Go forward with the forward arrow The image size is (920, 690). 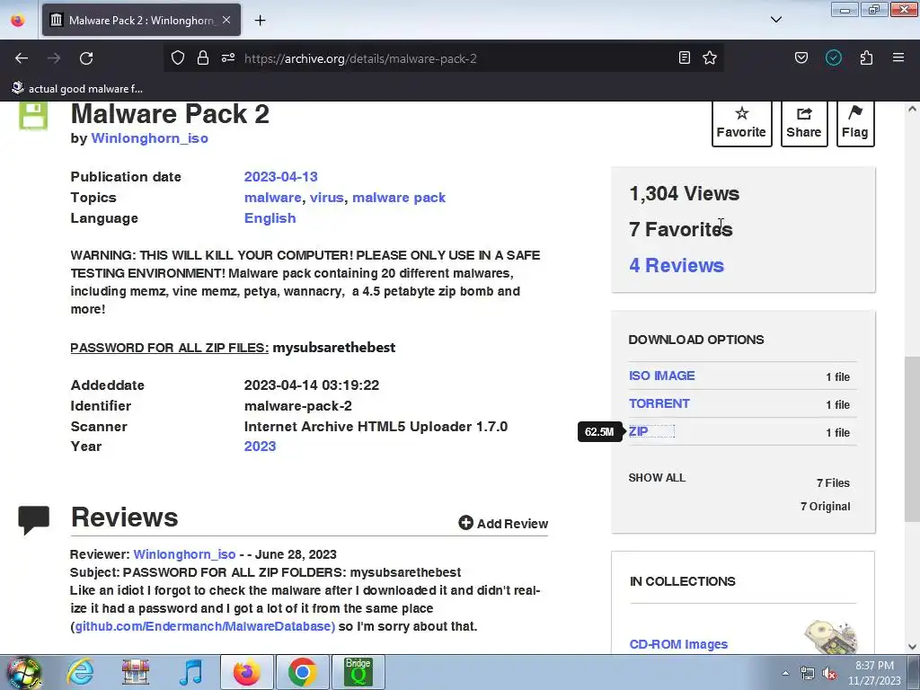(x=54, y=58)
